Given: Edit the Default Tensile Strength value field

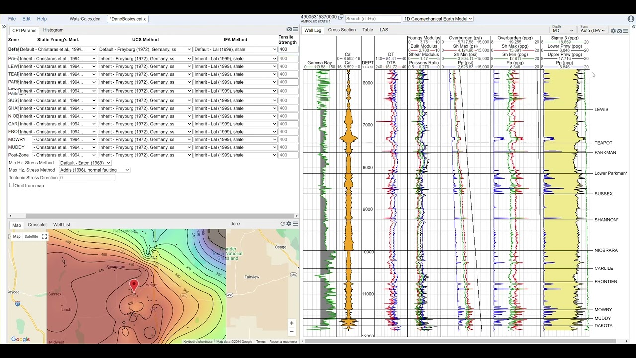Looking at the screenshot, I should click(288, 49).
